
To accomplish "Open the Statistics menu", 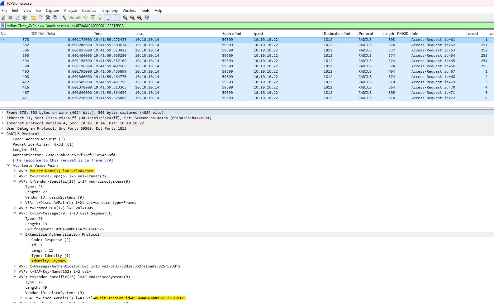I will tap(88, 11).
